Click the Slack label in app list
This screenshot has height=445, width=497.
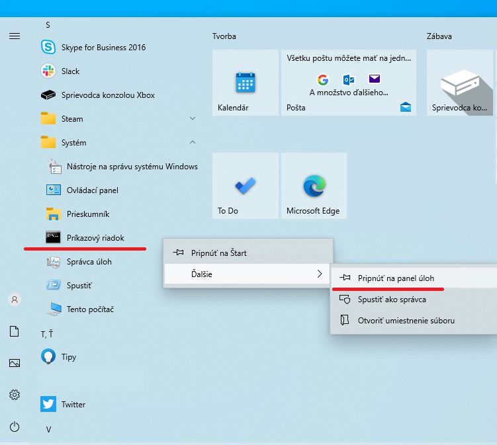[x=70, y=71]
